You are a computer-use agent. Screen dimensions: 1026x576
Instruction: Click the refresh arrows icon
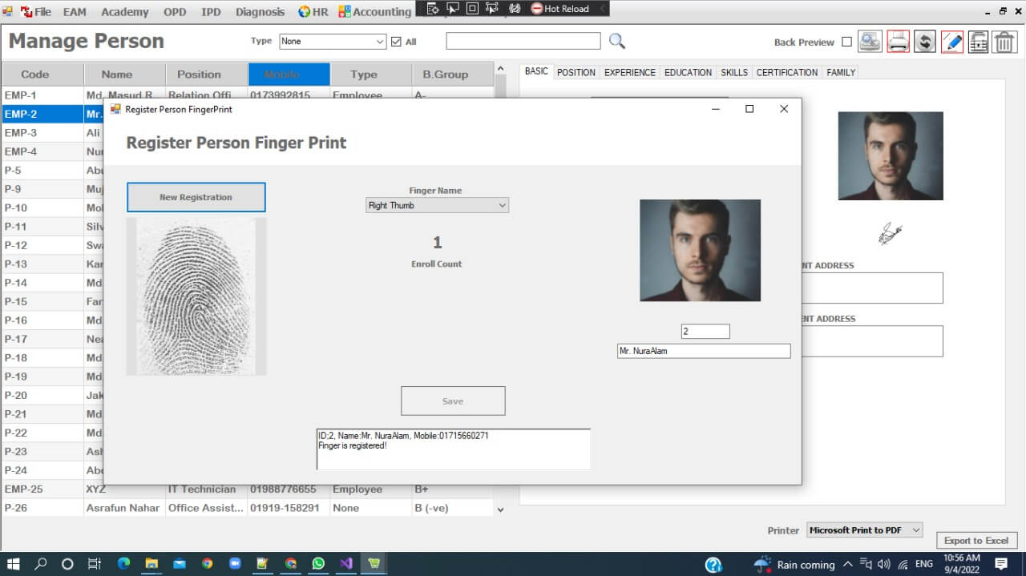tap(925, 42)
